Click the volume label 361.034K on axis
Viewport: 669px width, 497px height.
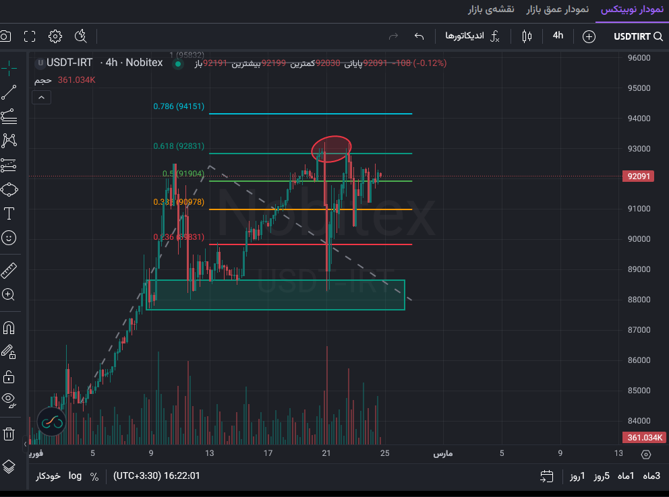coord(644,437)
